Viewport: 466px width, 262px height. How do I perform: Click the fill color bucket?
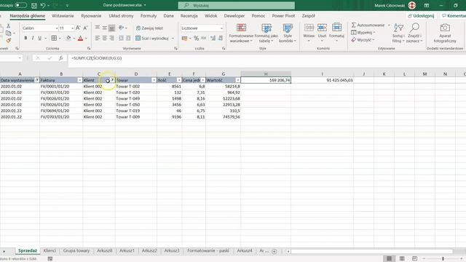(x=68, y=38)
